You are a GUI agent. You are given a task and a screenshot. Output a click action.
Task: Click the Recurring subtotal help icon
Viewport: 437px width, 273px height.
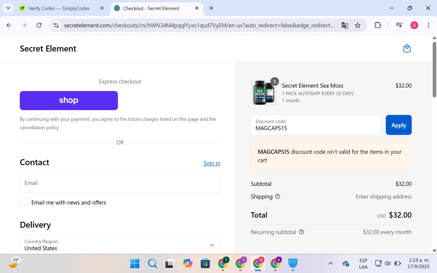pos(301,232)
